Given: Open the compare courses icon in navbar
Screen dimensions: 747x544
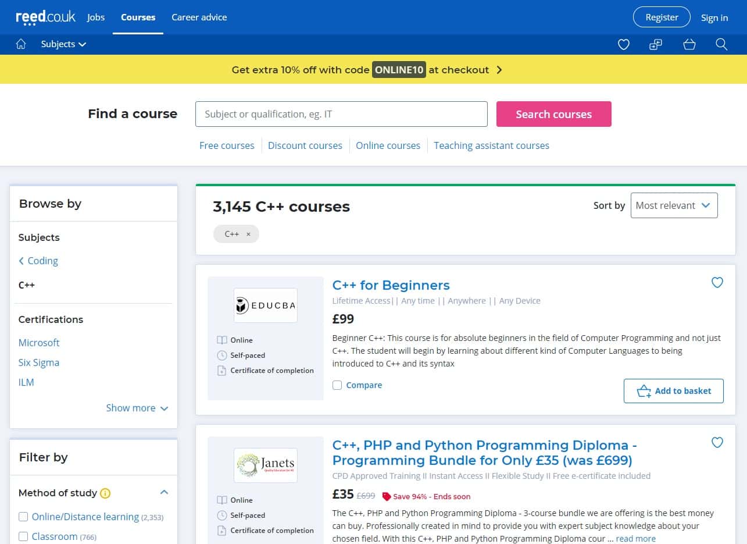Looking at the screenshot, I should pyautogui.click(x=656, y=44).
